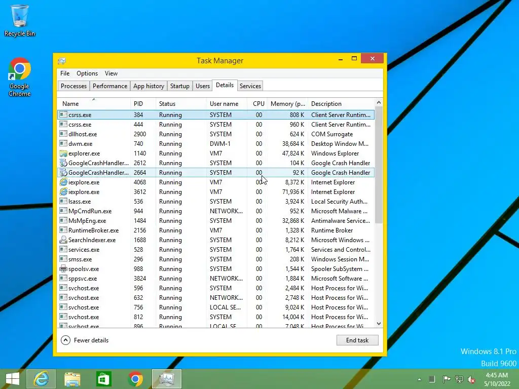
Task: Sort by the Memory column header
Action: [287, 103]
